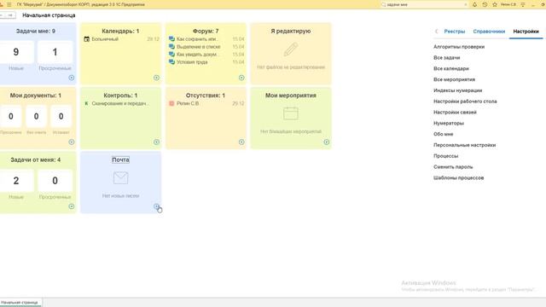Open the Репин С.В. absence entry
Viewport: 546px width, 307px height.
tap(188, 103)
